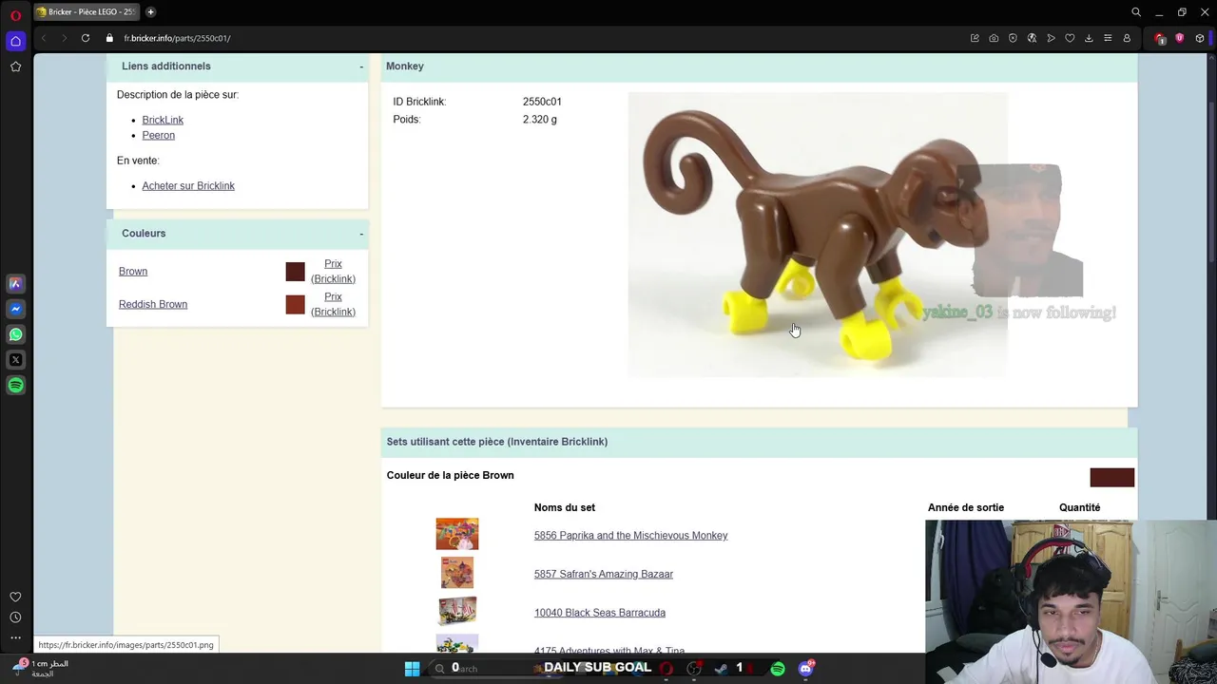Open Spotify from the taskbar
The width and height of the screenshot is (1217, 684).
tap(778, 669)
